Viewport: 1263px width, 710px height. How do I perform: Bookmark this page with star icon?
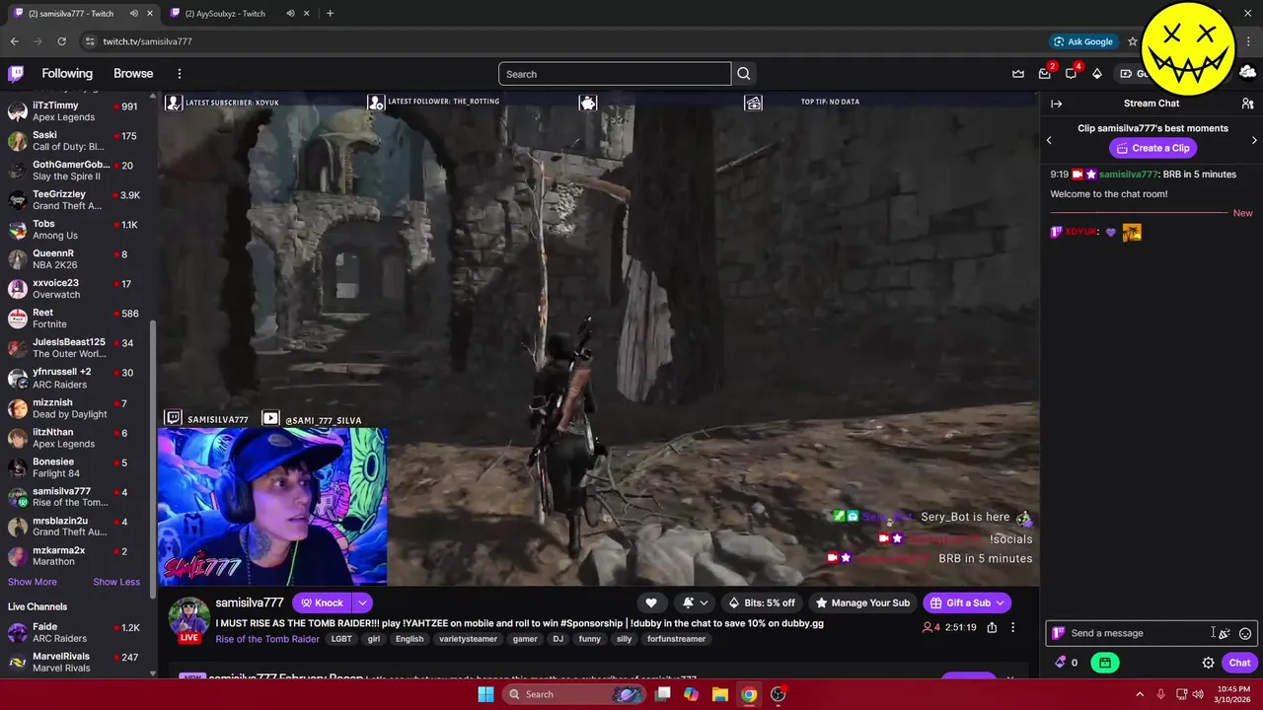point(1133,41)
